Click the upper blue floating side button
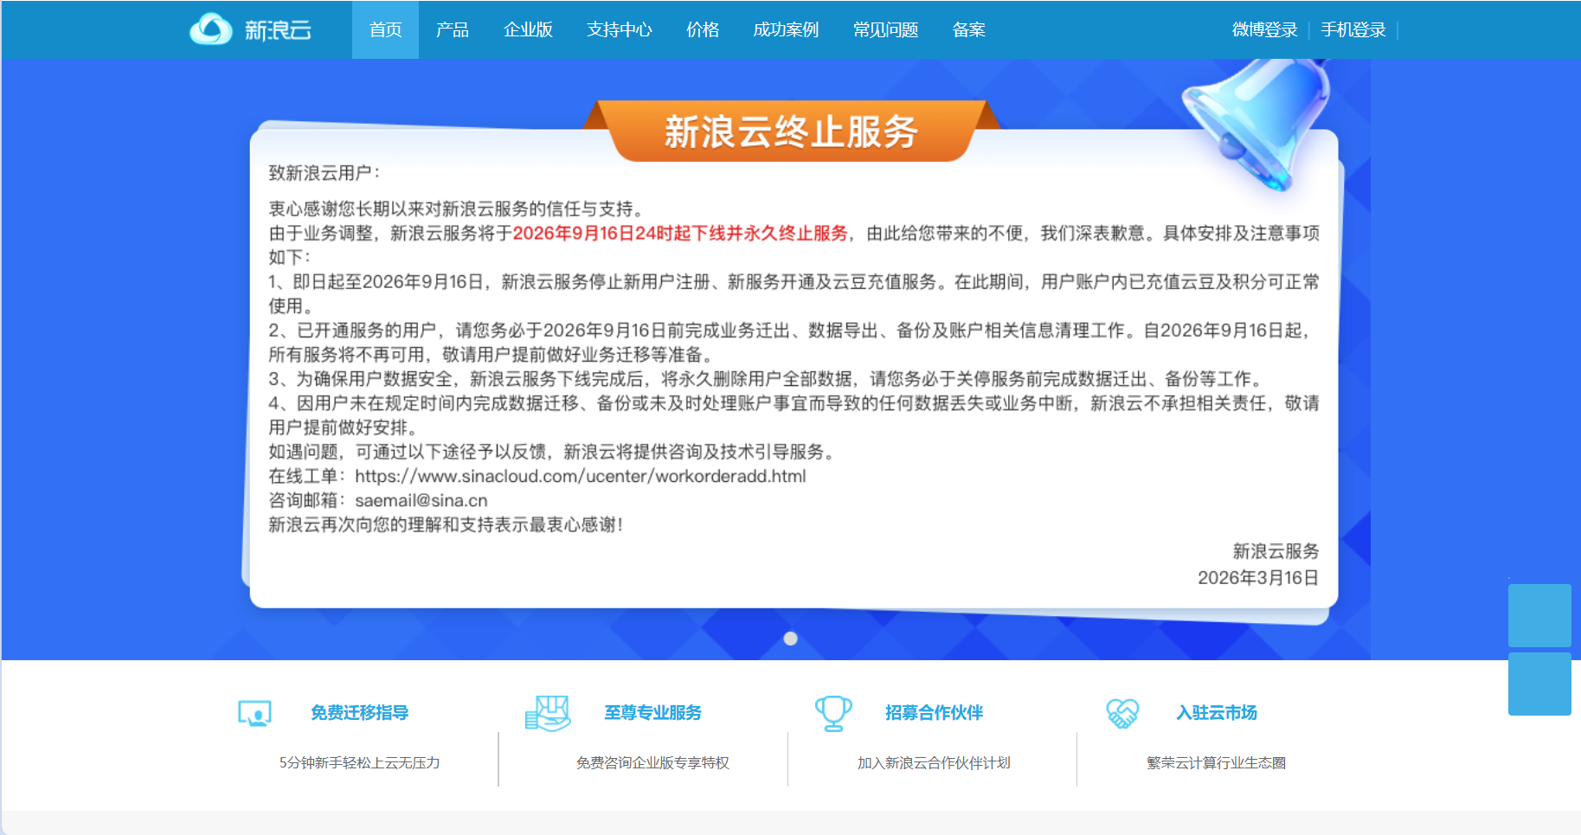Screen dimensions: 1581x835 coord(1539,615)
